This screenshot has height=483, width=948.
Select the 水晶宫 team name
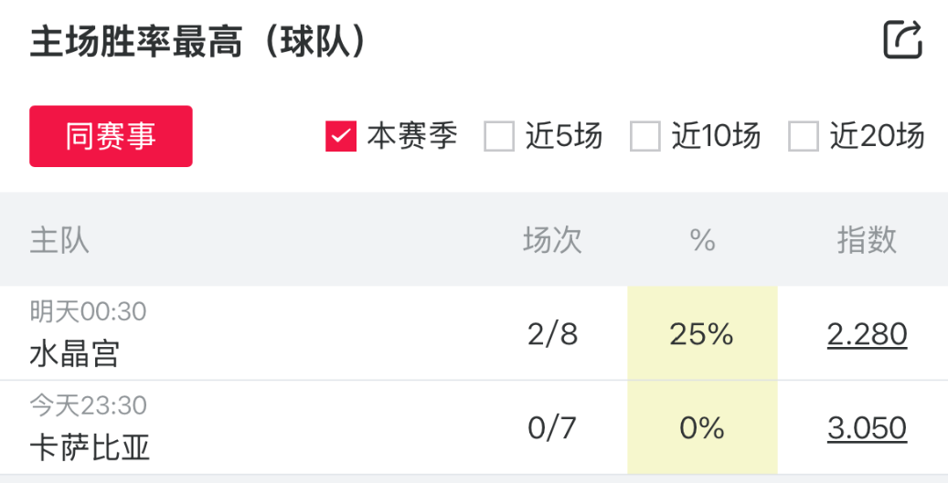click(75, 353)
